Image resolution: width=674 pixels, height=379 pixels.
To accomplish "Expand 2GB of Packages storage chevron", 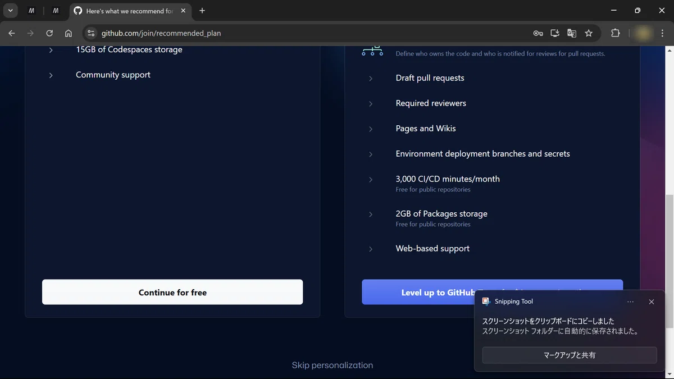I will [x=371, y=214].
